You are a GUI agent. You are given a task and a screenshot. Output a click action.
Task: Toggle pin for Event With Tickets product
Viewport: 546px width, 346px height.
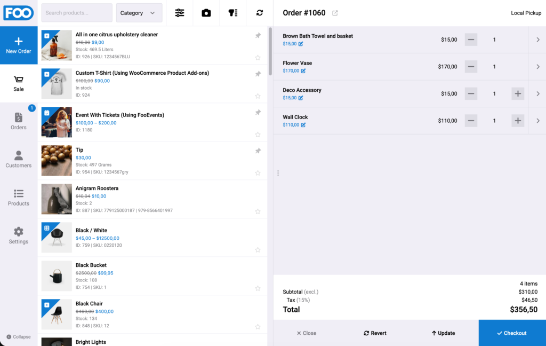(x=258, y=112)
